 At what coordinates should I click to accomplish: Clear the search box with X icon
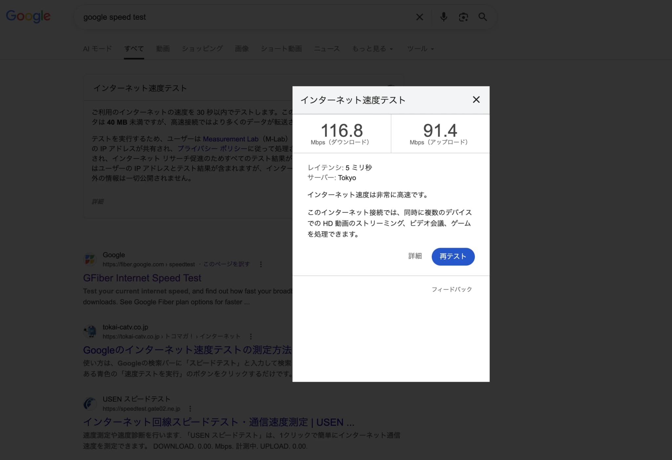point(420,17)
